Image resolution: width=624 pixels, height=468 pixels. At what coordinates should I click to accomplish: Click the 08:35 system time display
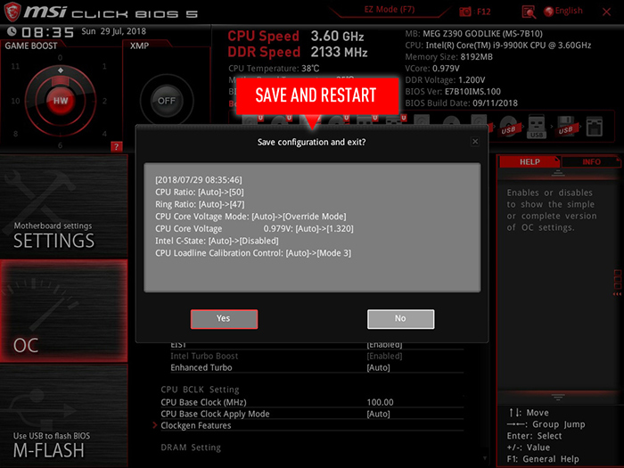(48, 32)
